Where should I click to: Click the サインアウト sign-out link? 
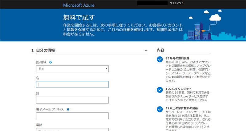(x=177, y=3)
